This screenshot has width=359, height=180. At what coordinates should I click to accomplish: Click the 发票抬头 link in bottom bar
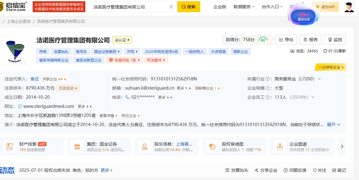[x=237, y=171]
